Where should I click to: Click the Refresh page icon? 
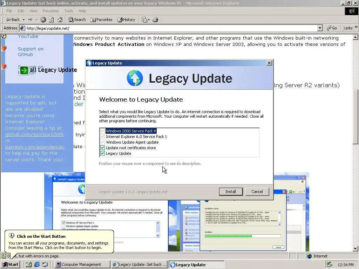click(52, 20)
